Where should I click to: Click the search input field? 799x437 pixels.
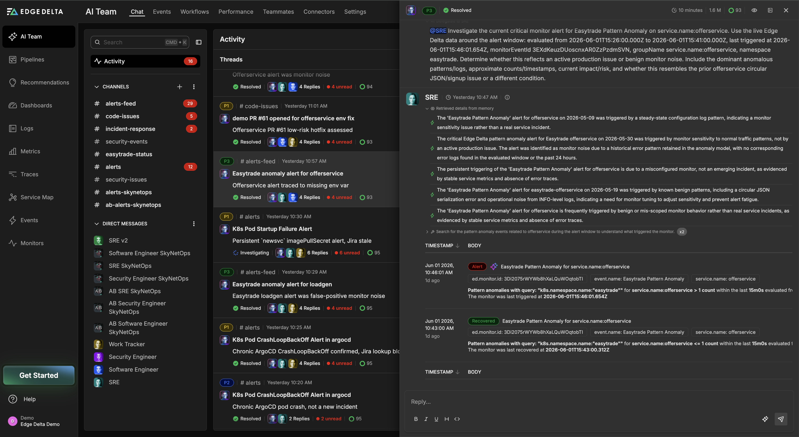point(140,42)
